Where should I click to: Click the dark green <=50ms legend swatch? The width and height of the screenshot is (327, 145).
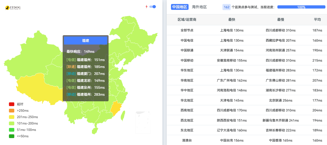(11, 136)
